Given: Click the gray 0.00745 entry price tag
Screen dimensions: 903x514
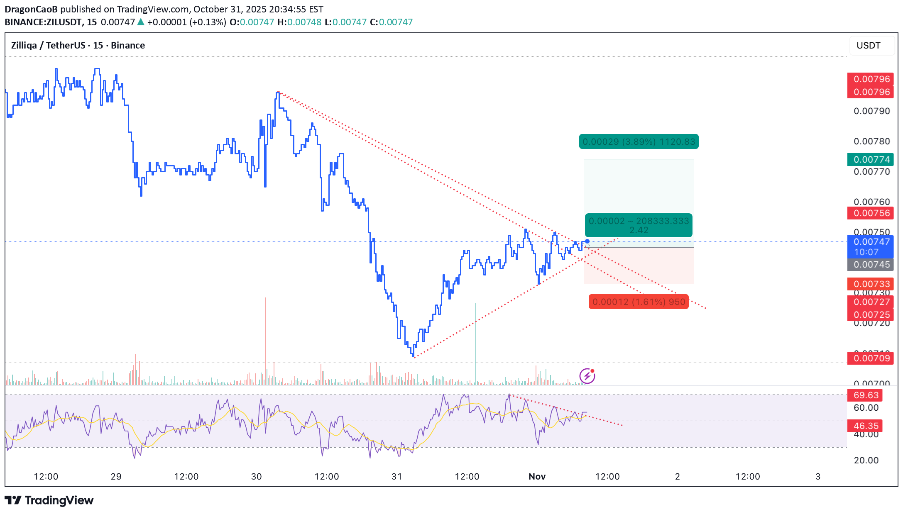Looking at the screenshot, I should point(870,265).
